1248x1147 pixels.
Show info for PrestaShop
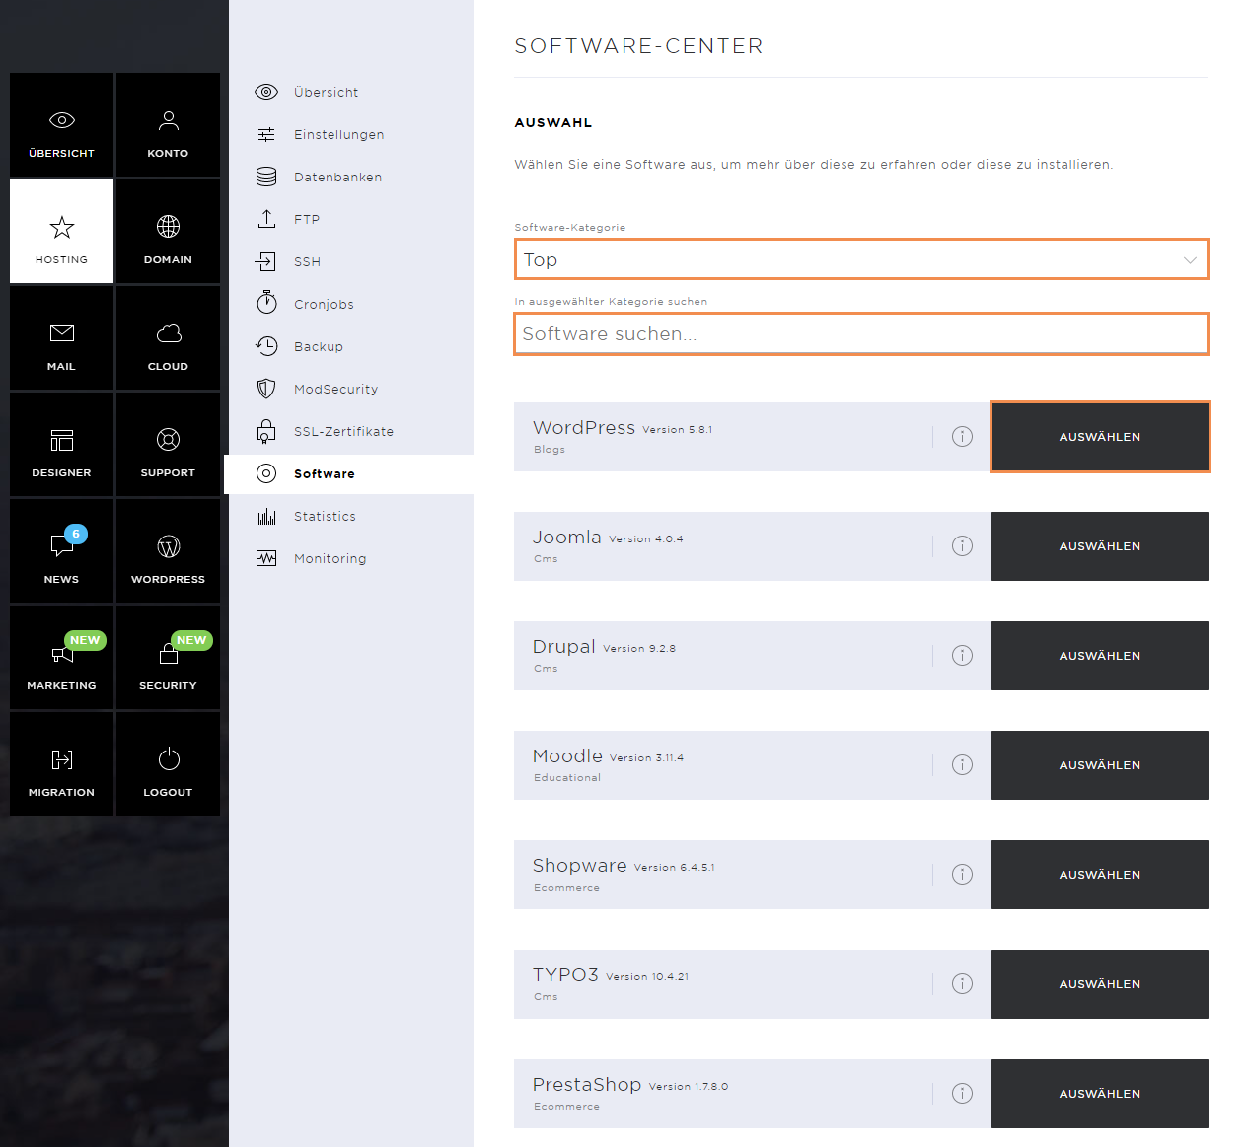coord(962,1094)
